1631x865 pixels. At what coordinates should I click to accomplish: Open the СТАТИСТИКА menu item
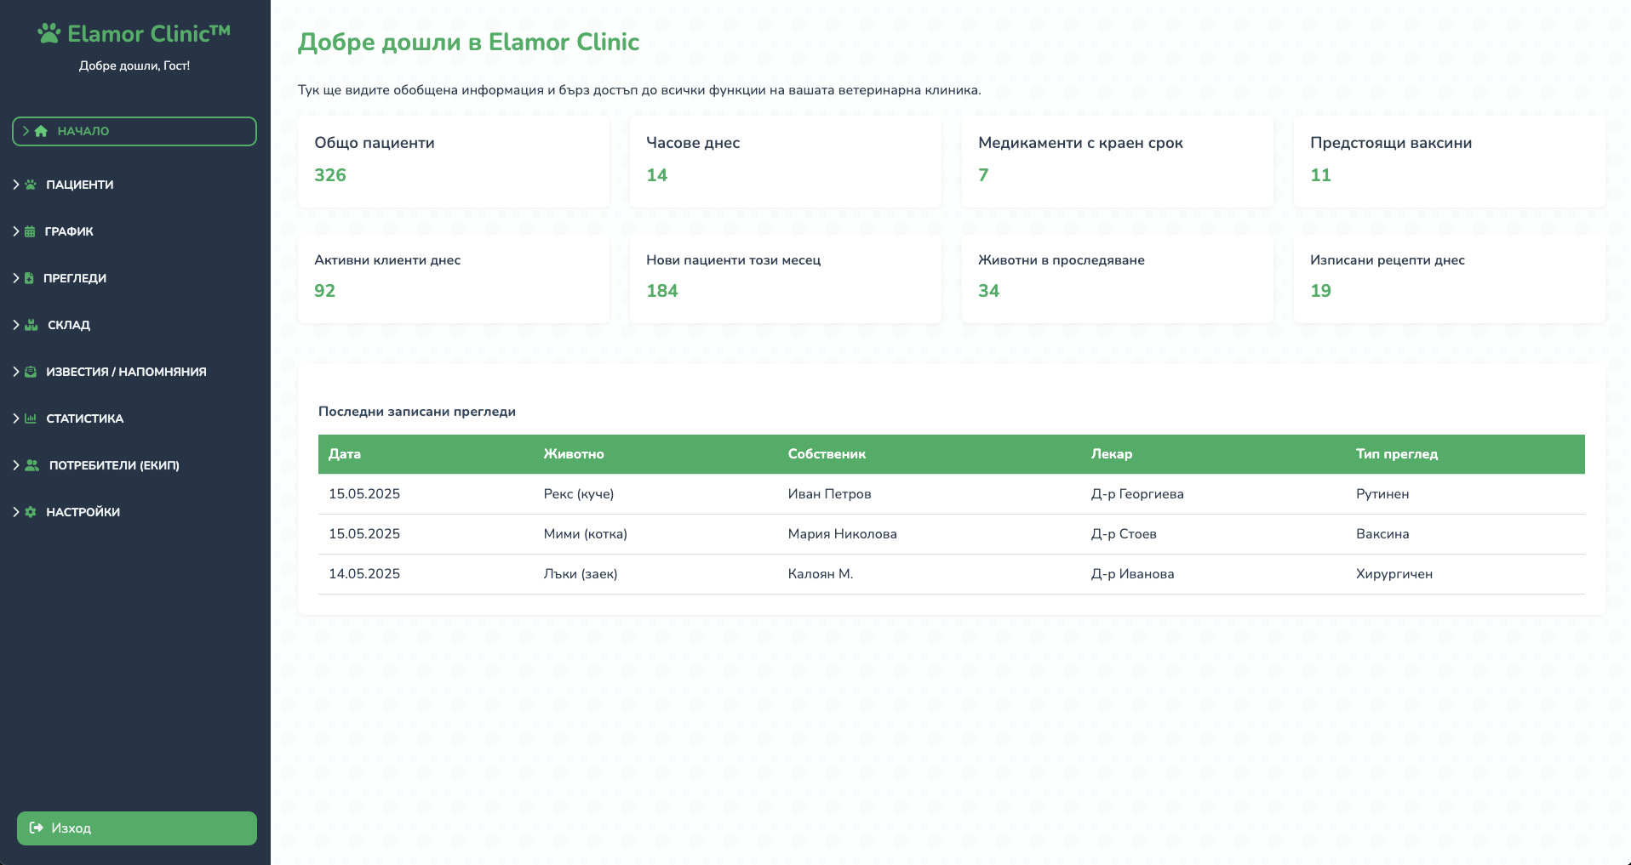click(x=84, y=418)
